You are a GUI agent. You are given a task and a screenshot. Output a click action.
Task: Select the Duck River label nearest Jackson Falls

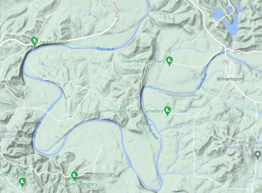click(106, 49)
